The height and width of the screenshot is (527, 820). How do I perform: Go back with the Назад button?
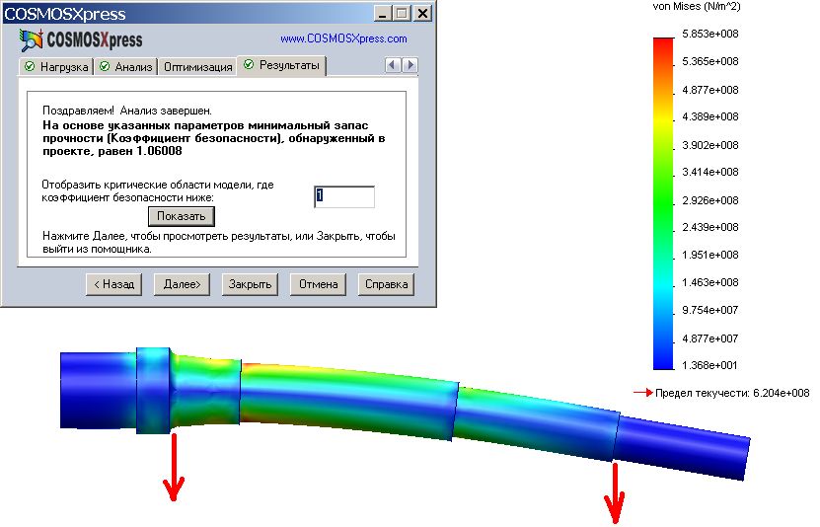coord(114,284)
